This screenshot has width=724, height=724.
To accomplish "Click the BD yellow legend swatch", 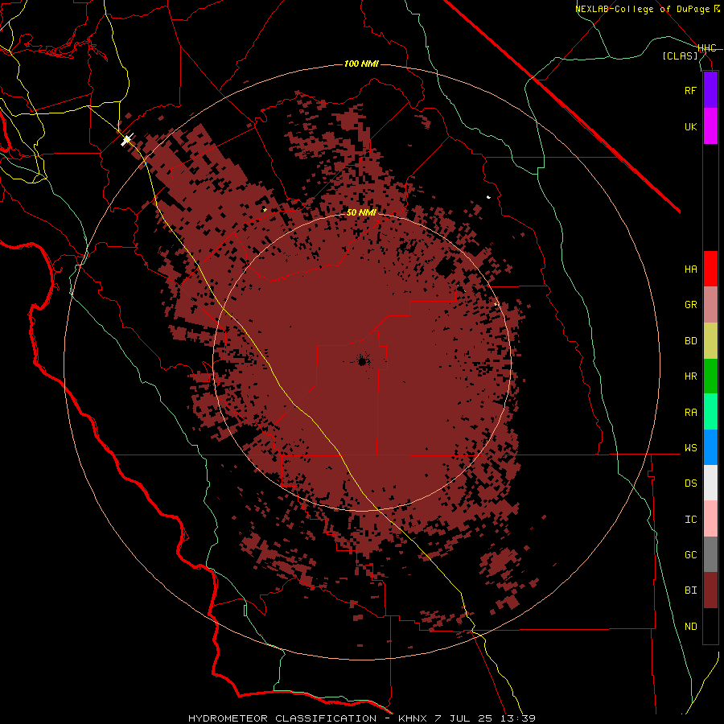I will pos(710,341).
